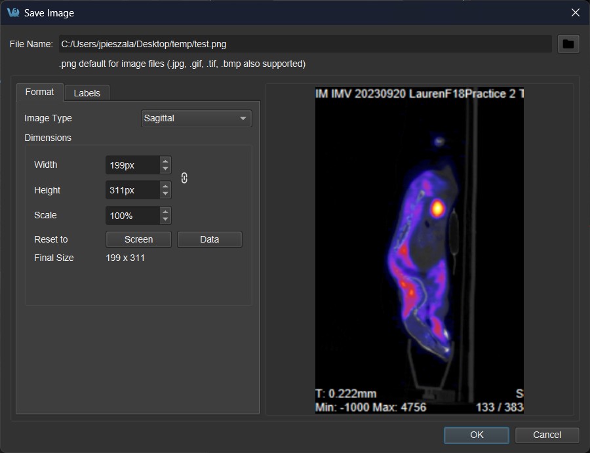This screenshot has height=453, width=590.
Task: Click the sagittal PET scan preview
Action: (x=419, y=250)
